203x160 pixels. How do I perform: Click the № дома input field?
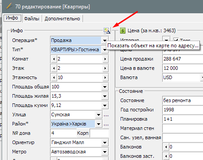[x=63, y=133]
